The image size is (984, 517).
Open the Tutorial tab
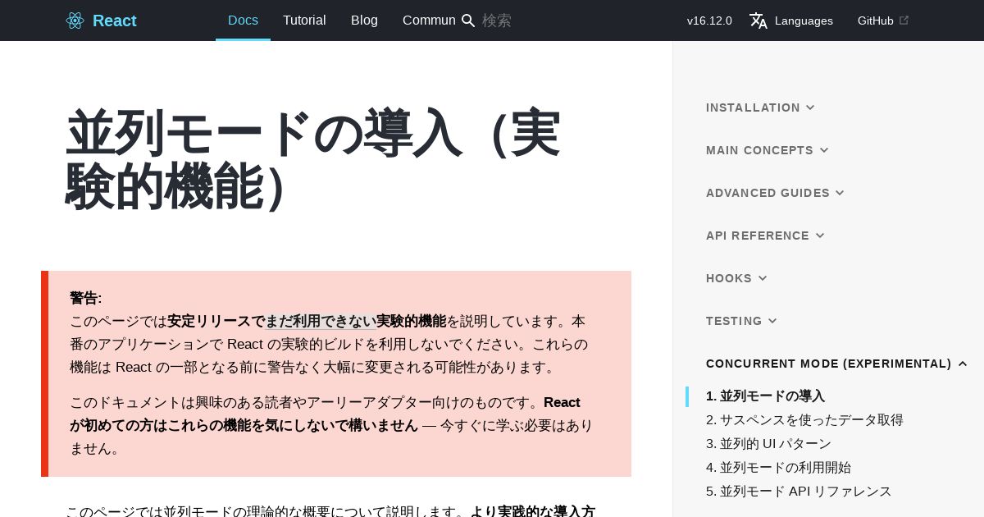tap(304, 21)
